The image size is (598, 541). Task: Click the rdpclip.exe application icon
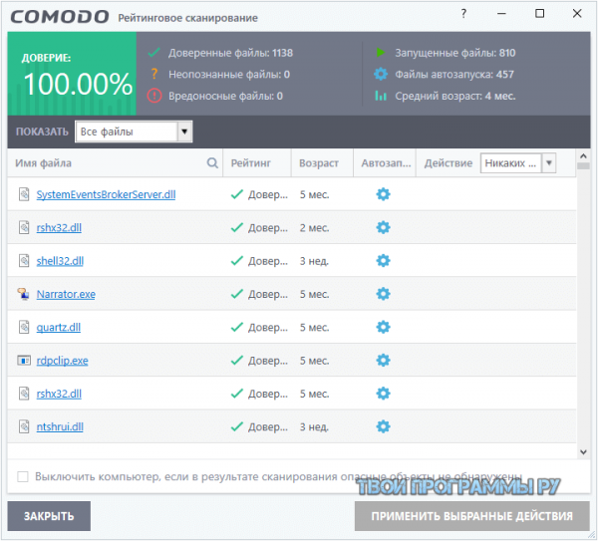pos(24,360)
